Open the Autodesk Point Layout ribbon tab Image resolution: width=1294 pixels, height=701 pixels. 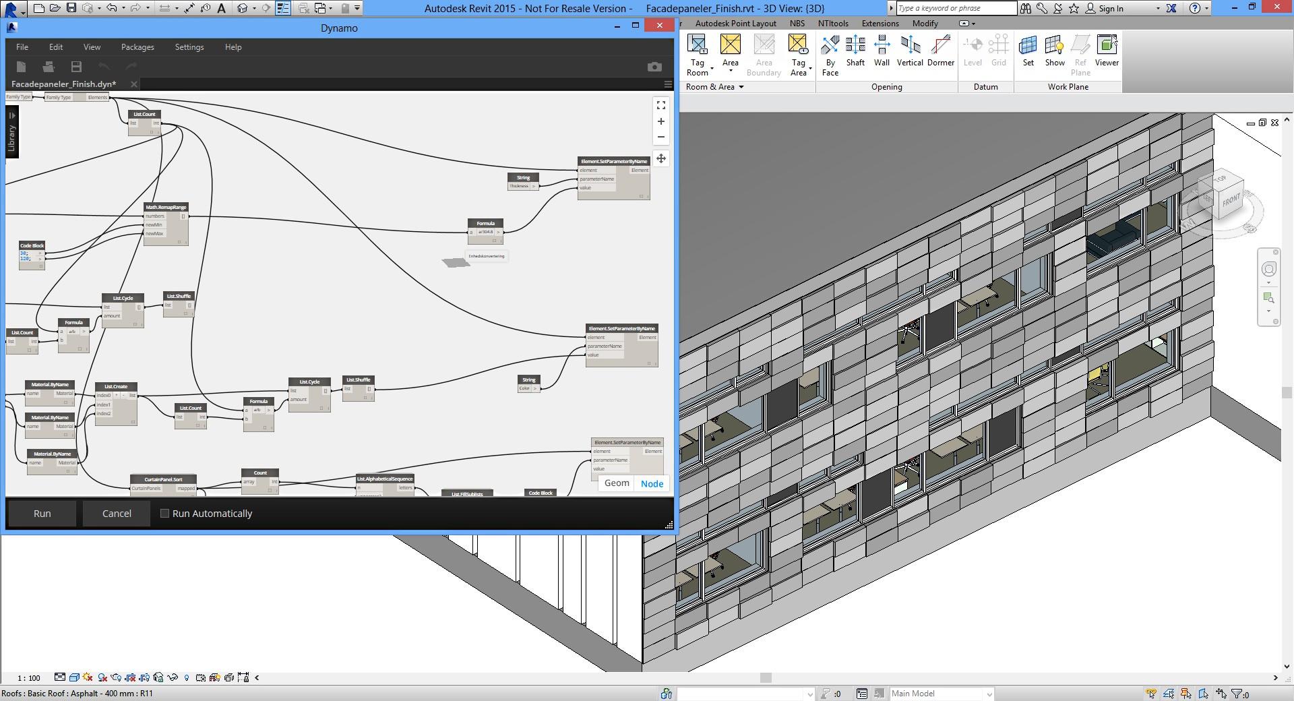click(x=735, y=24)
